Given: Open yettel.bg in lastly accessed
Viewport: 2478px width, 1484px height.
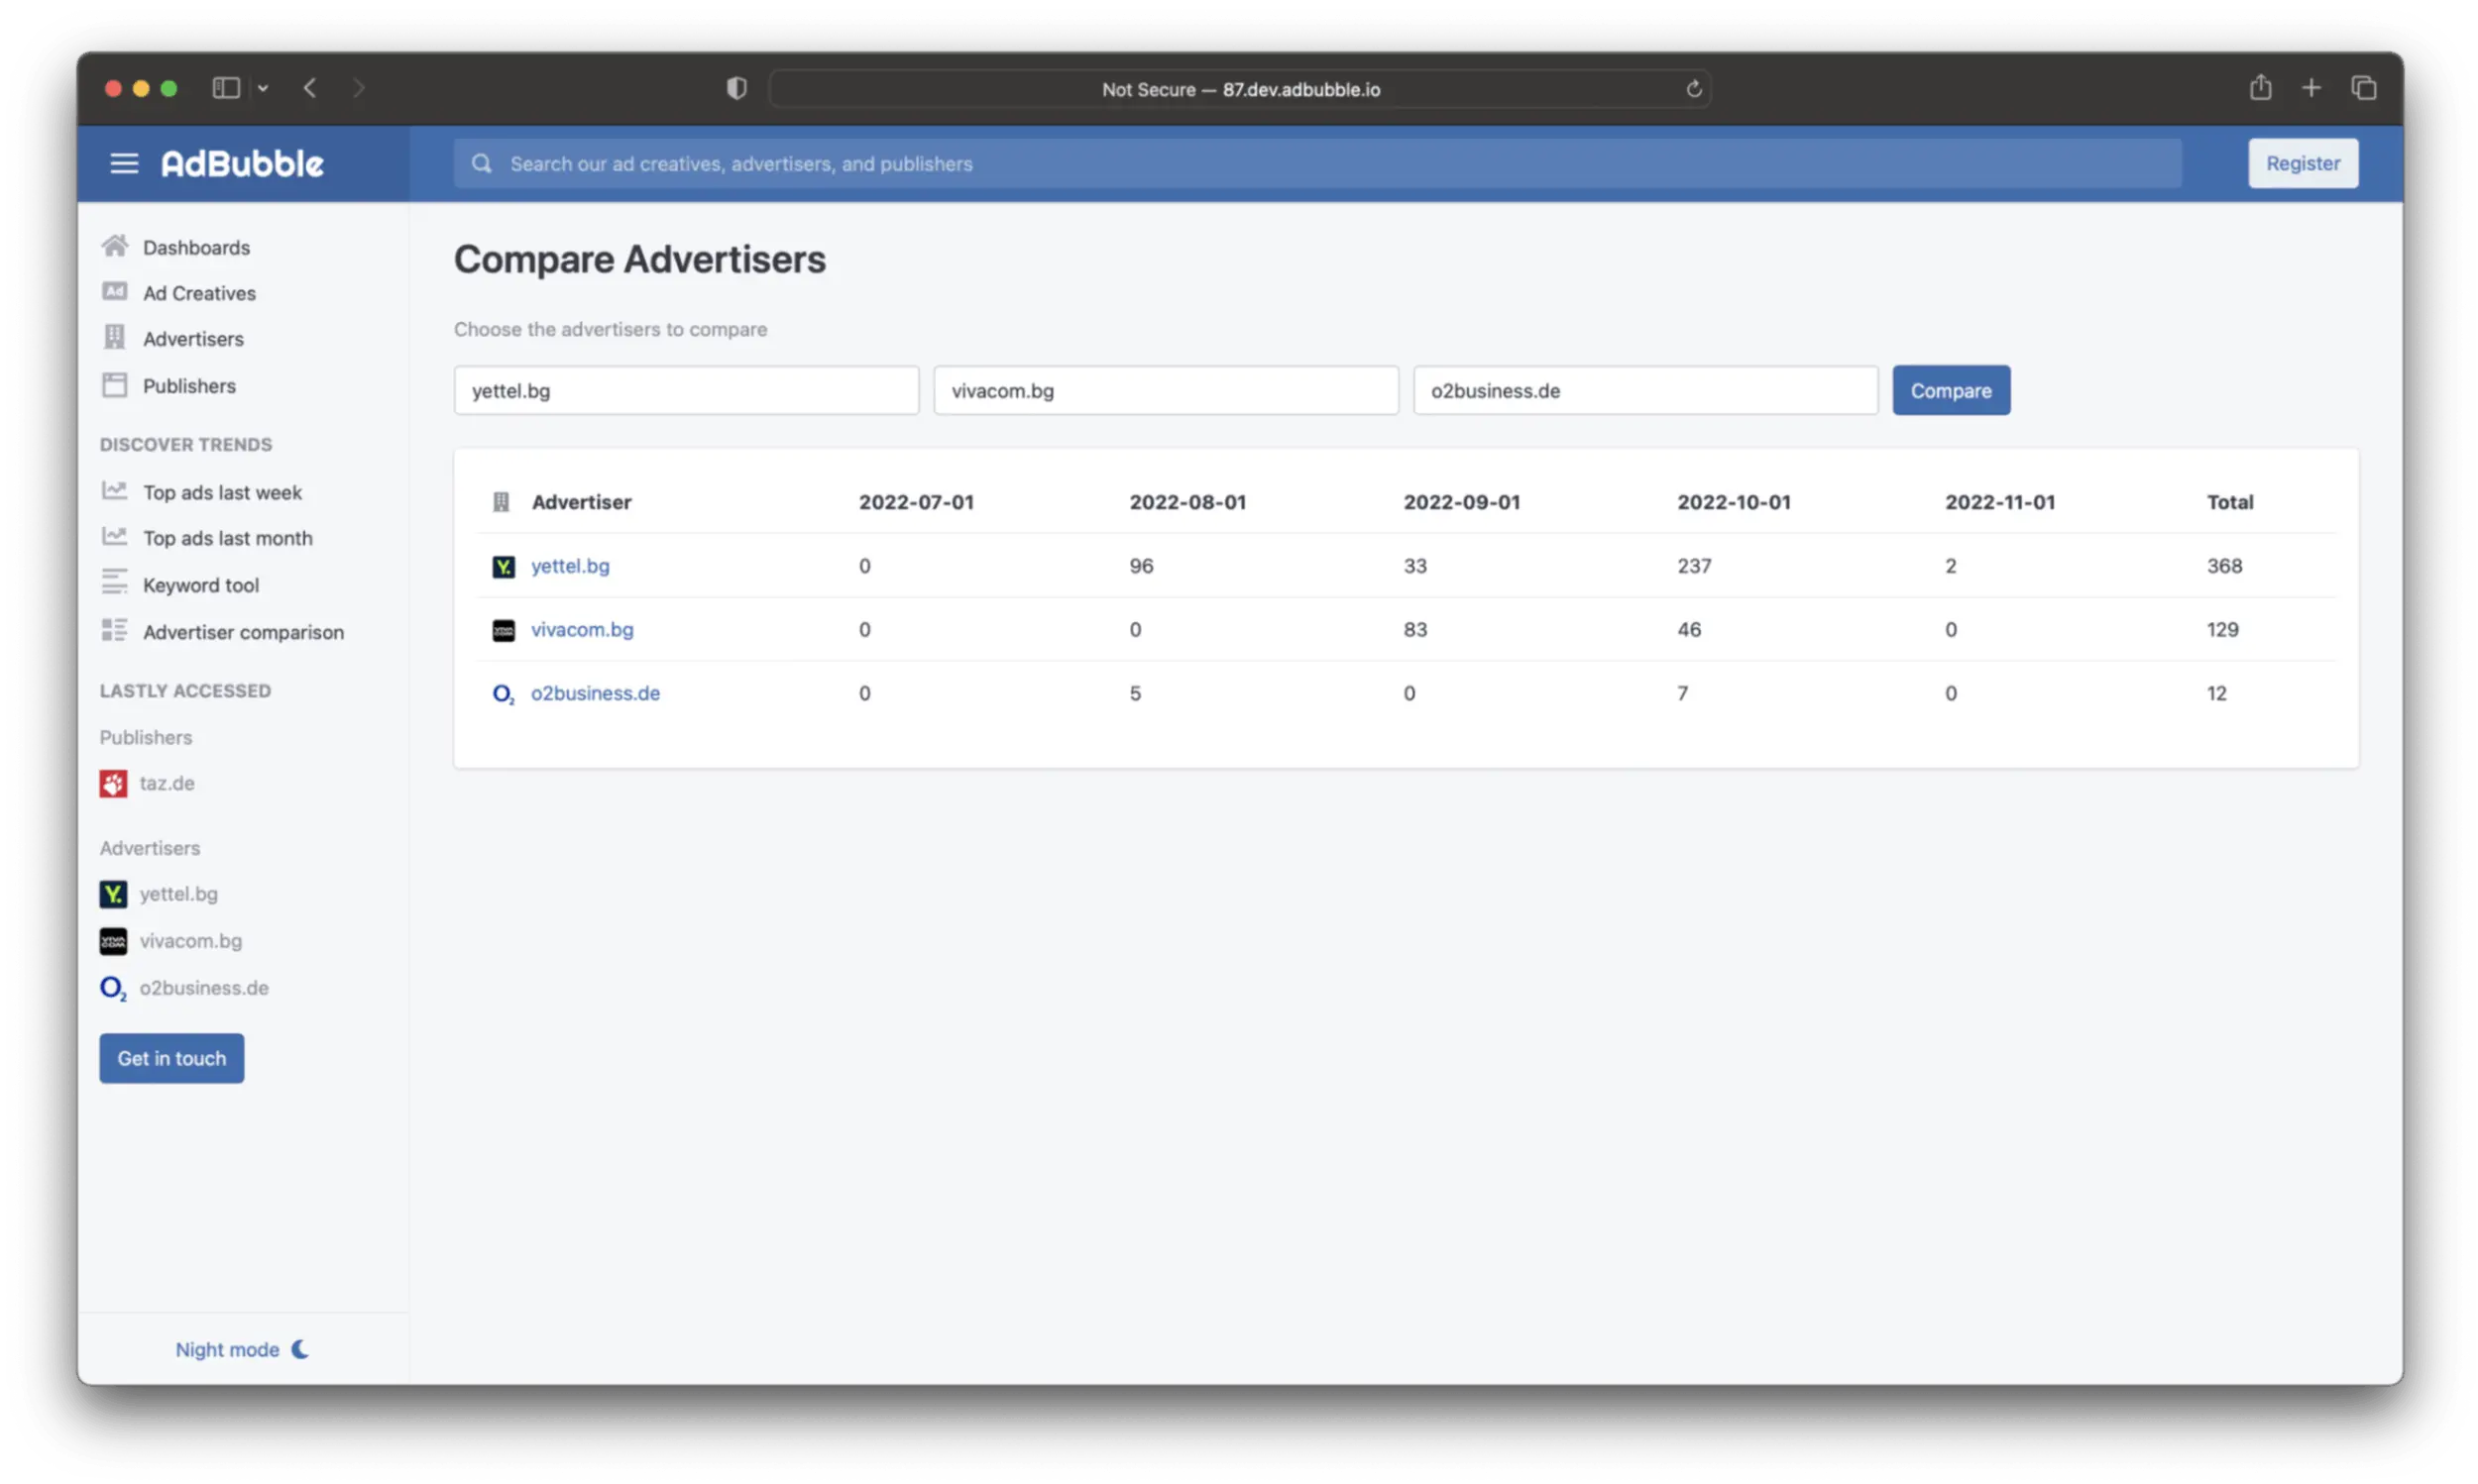Looking at the screenshot, I should pyautogui.click(x=178, y=894).
